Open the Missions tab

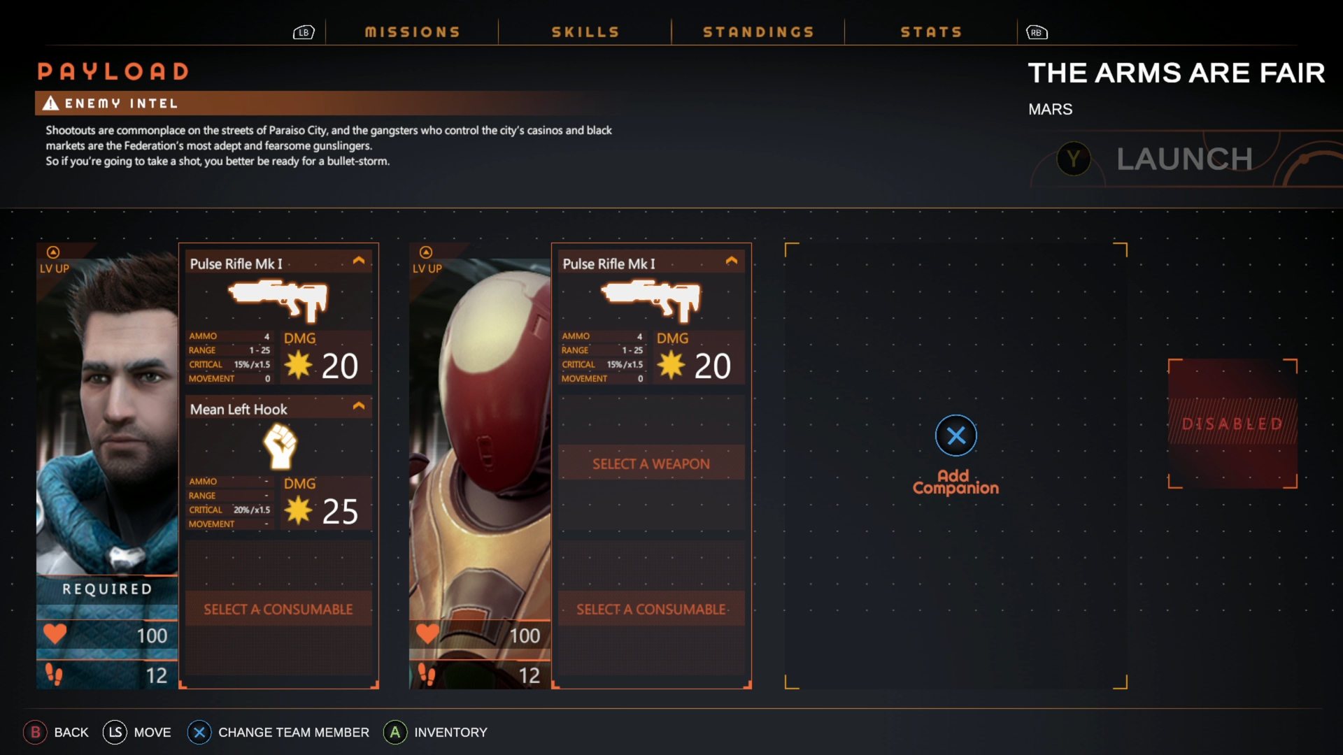click(412, 32)
